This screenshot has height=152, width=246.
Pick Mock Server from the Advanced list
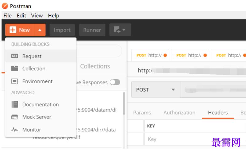(41, 117)
